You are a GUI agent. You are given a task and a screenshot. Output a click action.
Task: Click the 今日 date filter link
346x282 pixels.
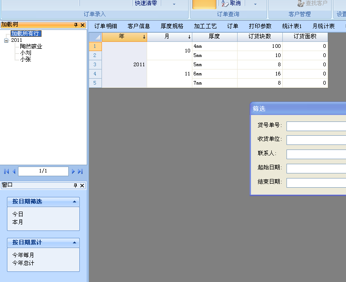18,214
